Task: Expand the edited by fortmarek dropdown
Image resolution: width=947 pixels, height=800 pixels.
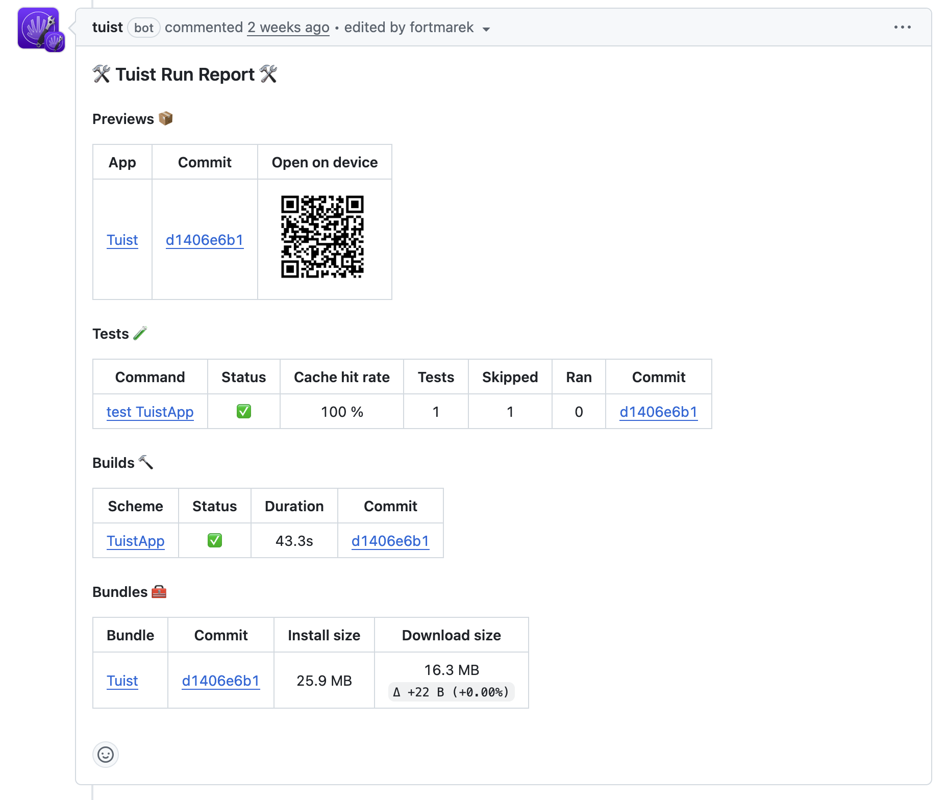Action: (486, 29)
